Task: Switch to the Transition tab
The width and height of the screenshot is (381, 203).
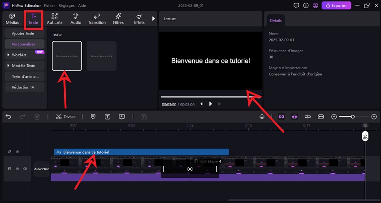Action: point(97,19)
